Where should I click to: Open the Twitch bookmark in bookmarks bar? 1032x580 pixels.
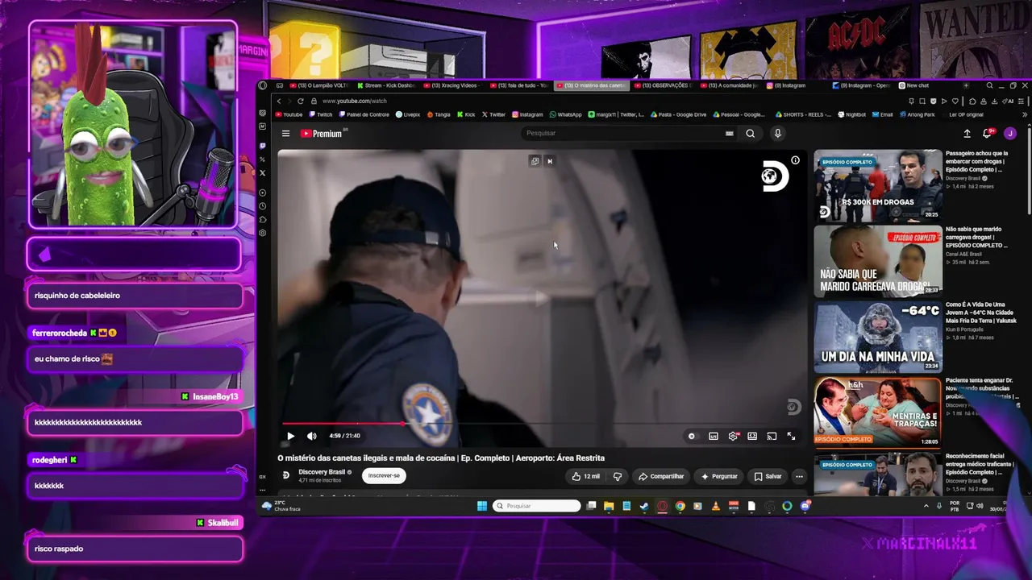(320, 114)
